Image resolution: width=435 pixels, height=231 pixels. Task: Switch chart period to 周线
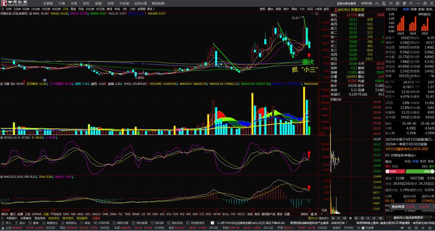tap(73, 9)
